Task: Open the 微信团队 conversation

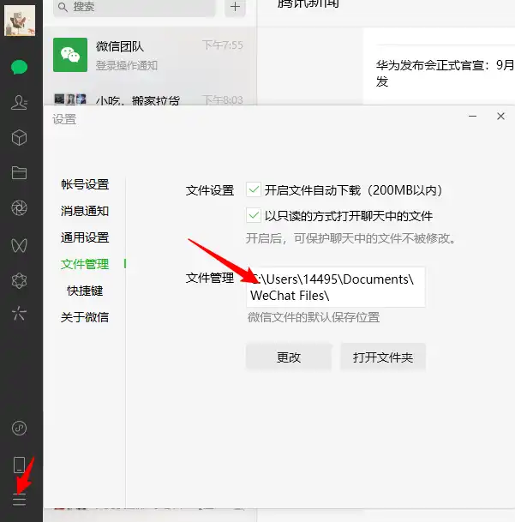Action: tap(150, 55)
